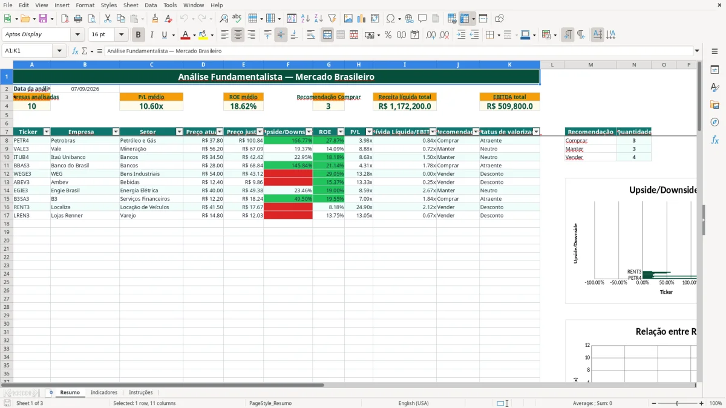Insert a pivot table
The width and height of the screenshot is (726, 408).
pos(375,19)
